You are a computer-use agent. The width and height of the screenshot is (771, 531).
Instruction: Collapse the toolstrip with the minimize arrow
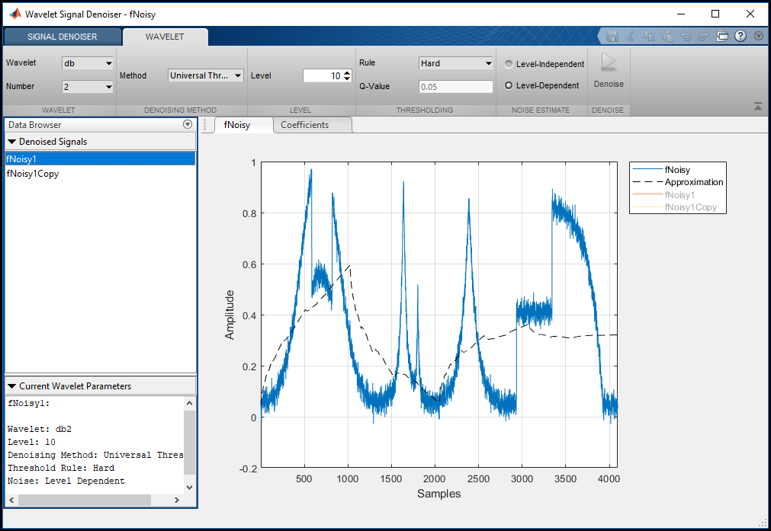click(x=757, y=107)
